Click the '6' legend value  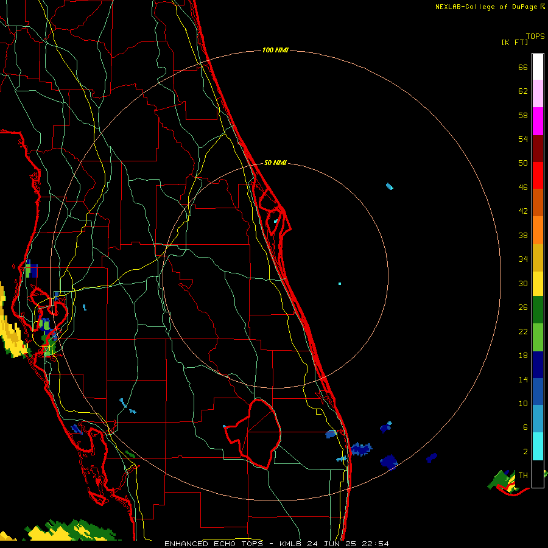(525, 427)
